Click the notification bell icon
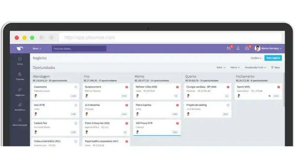The height and width of the screenshot is (166, 295). pos(238,48)
